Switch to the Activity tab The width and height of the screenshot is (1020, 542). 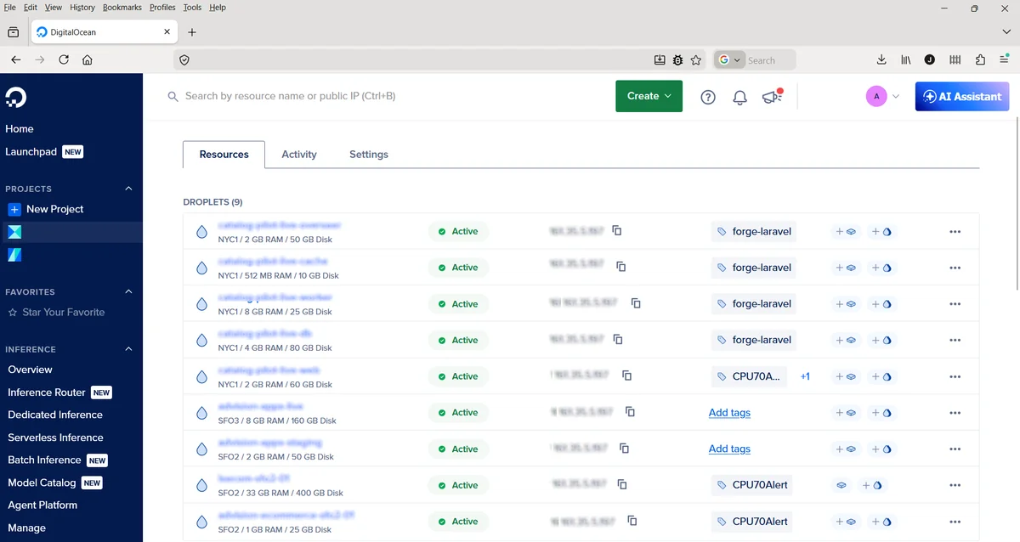(299, 155)
